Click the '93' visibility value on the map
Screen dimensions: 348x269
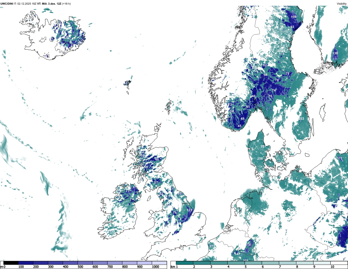[292, 27]
